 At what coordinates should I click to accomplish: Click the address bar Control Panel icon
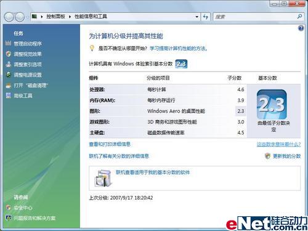point(34,17)
